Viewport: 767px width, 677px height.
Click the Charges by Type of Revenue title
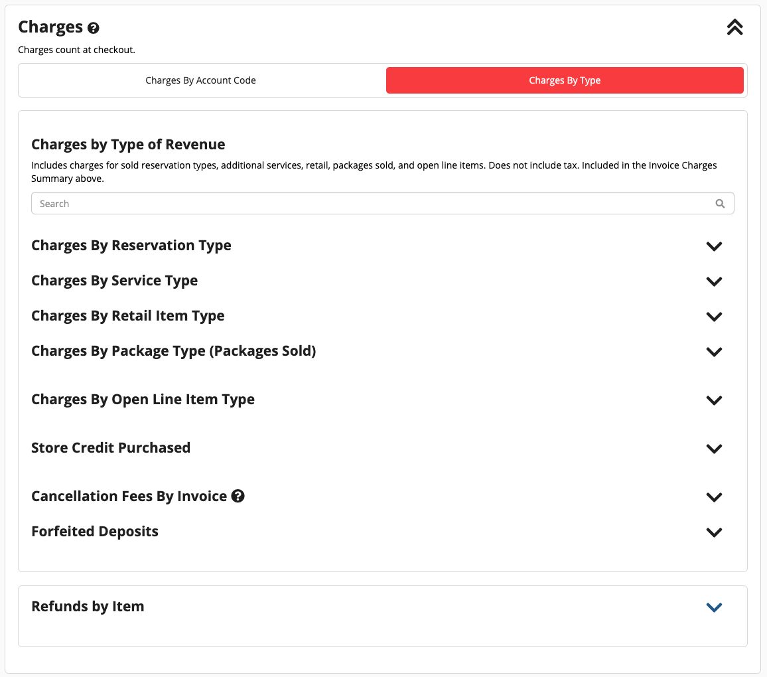click(x=128, y=145)
